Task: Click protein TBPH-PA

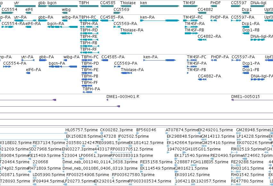Action: coord(91,89)
